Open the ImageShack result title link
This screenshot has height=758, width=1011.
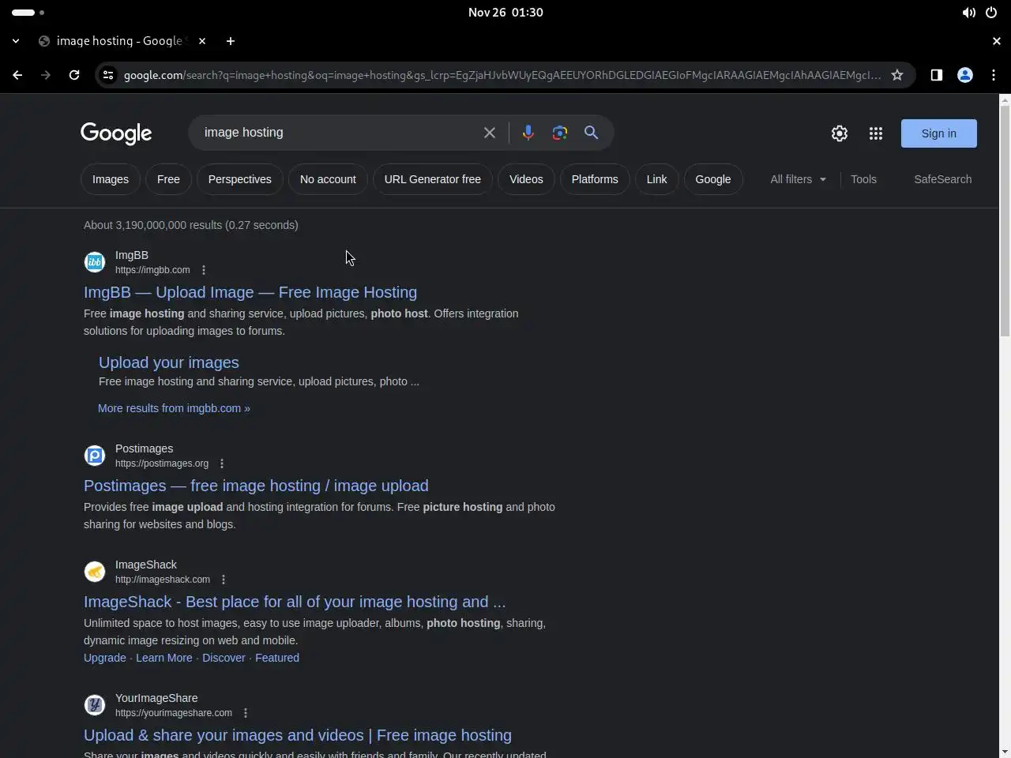tap(295, 602)
